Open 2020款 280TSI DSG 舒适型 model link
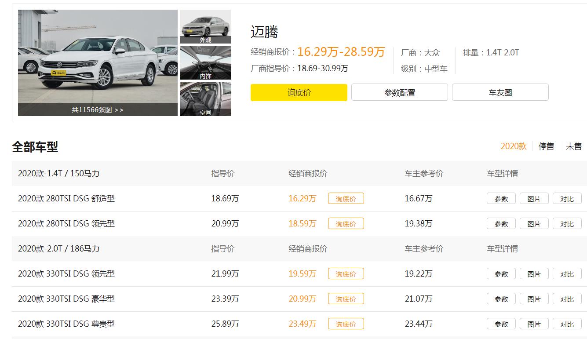Image resolution: width=587 pixels, height=339 pixels. coord(66,199)
